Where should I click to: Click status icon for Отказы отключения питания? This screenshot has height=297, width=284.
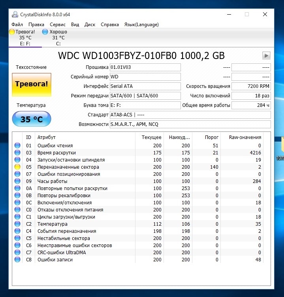[x=17, y=209]
